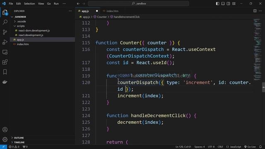The image size is (265, 149).
Task: Go back with the left arrow
Action: tap(78, 4)
